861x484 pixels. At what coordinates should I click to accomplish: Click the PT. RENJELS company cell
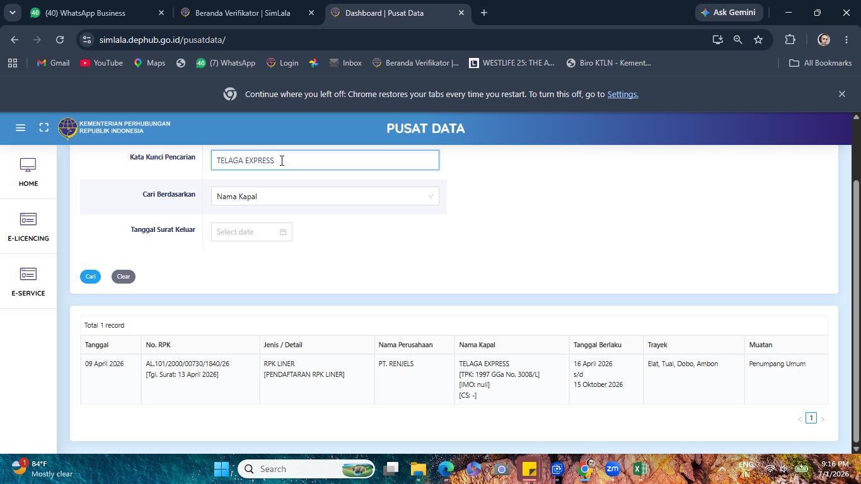point(414,379)
